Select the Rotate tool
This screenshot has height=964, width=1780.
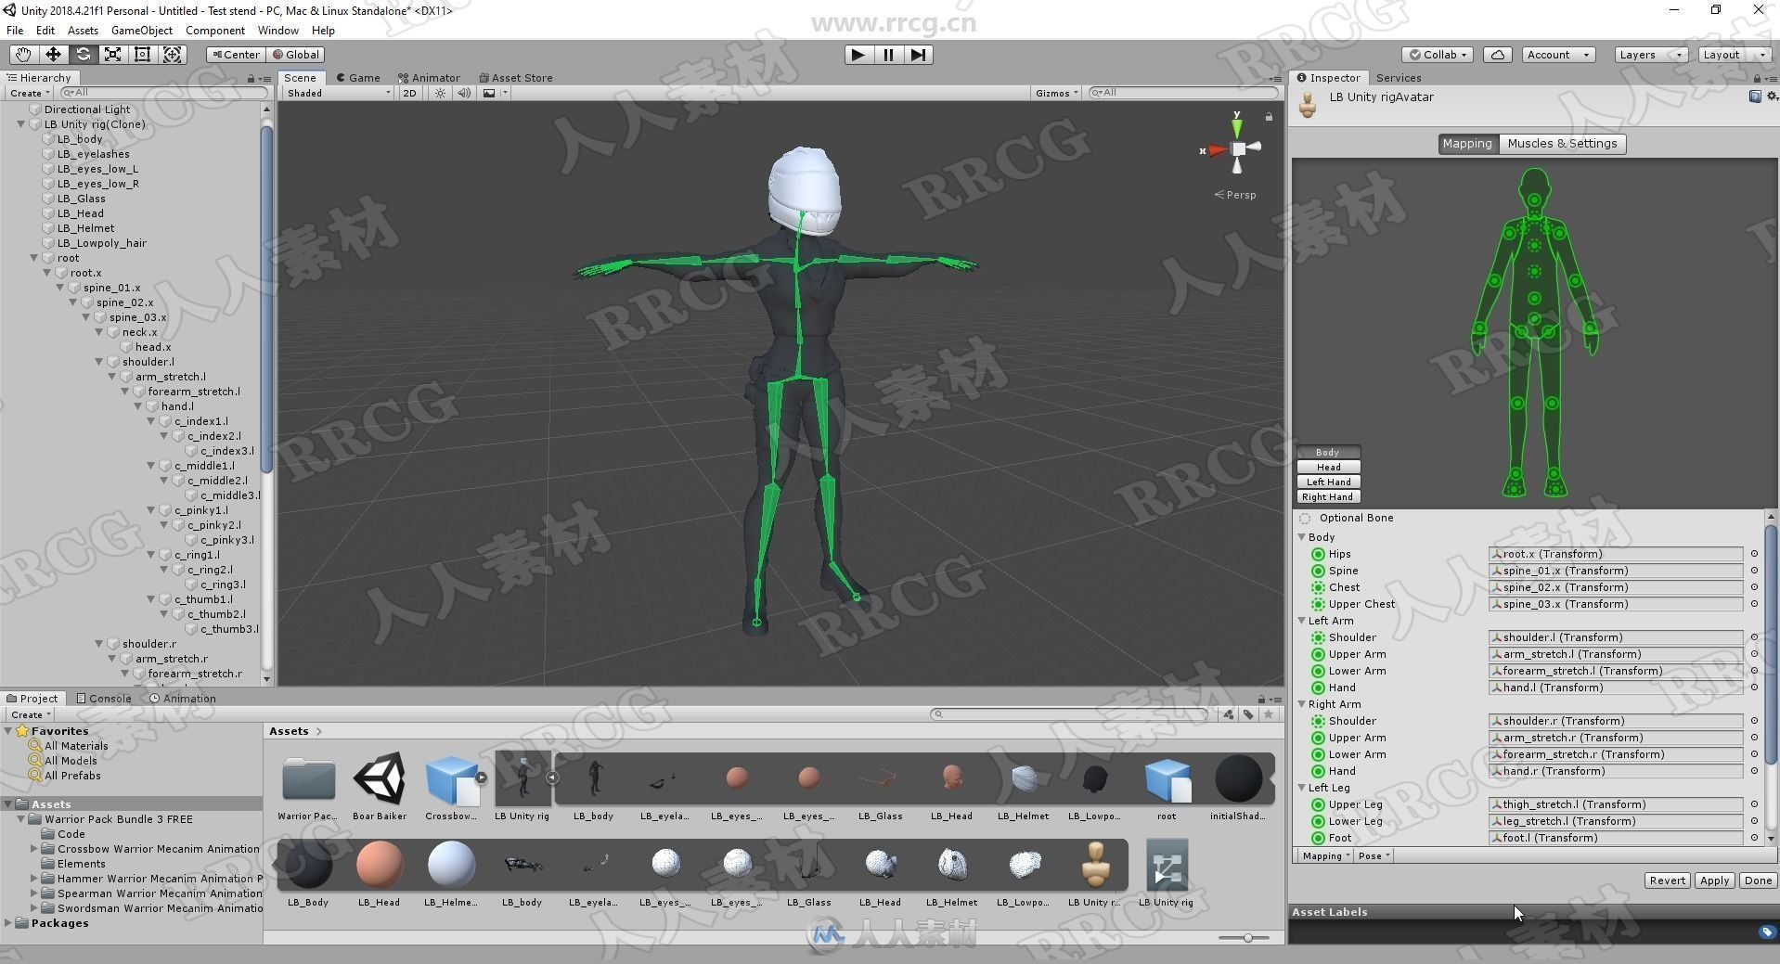[83, 55]
